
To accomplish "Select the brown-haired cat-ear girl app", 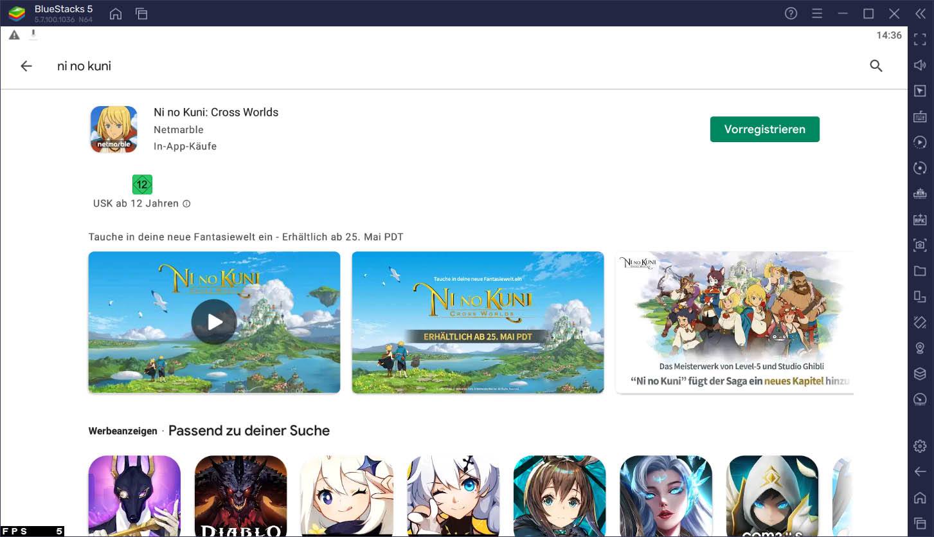I will tap(560, 496).
